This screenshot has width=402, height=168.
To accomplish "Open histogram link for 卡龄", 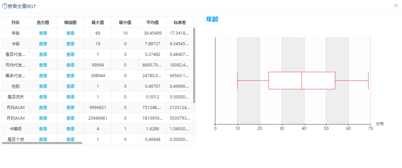I will tap(43, 44).
